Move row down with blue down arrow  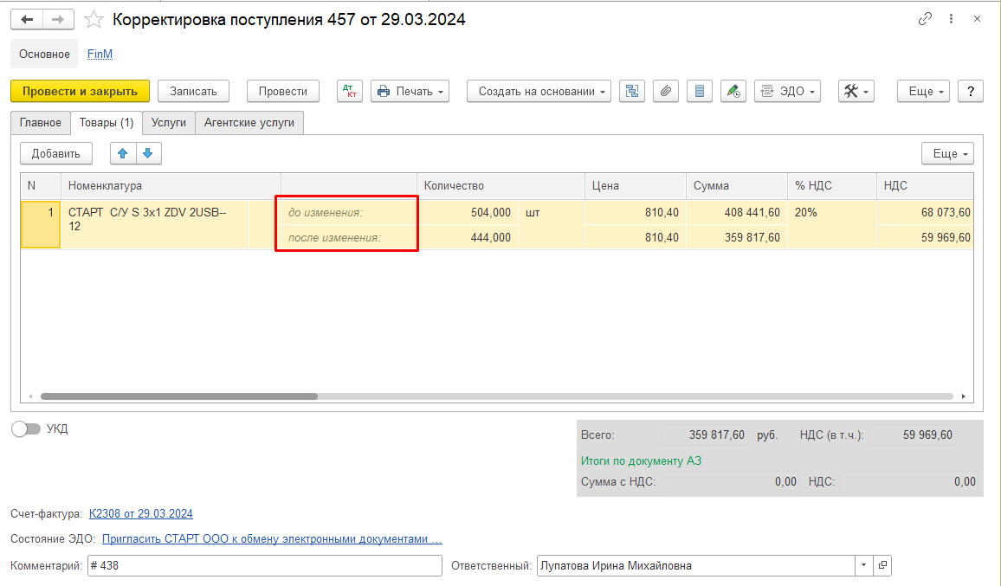147,153
